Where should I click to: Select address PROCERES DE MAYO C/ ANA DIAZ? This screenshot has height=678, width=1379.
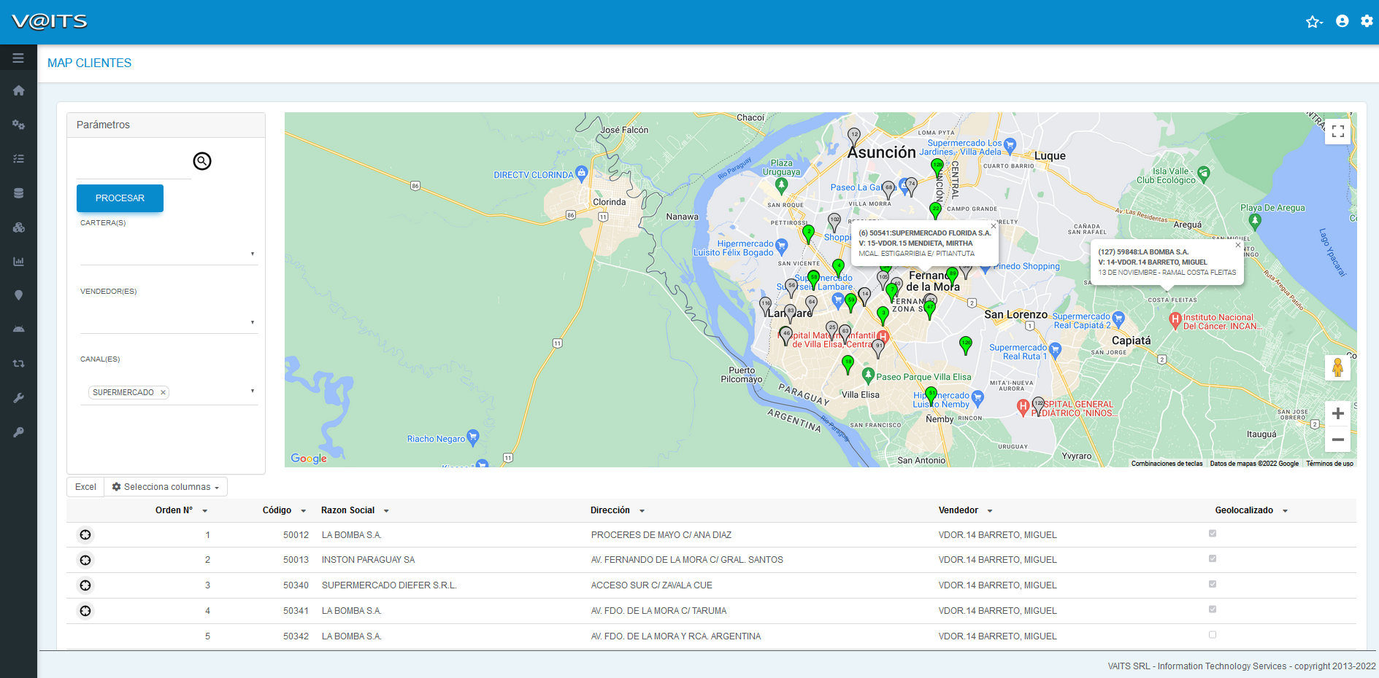(x=661, y=535)
